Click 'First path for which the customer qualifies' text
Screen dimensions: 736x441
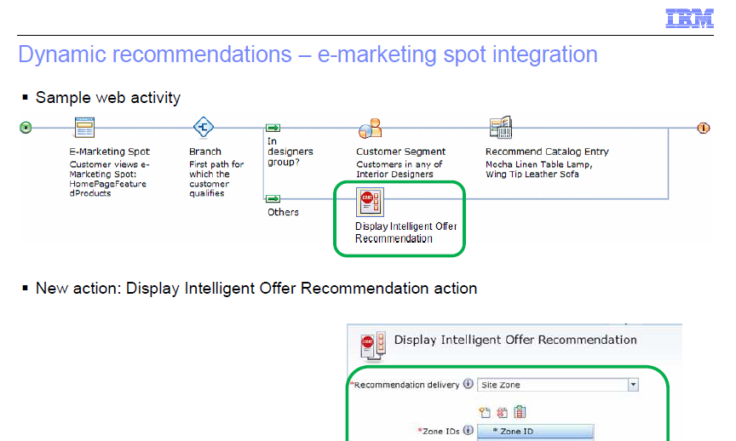point(216,179)
